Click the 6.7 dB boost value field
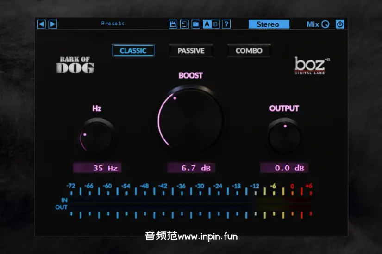The width and height of the screenshot is (382, 254). 191,168
